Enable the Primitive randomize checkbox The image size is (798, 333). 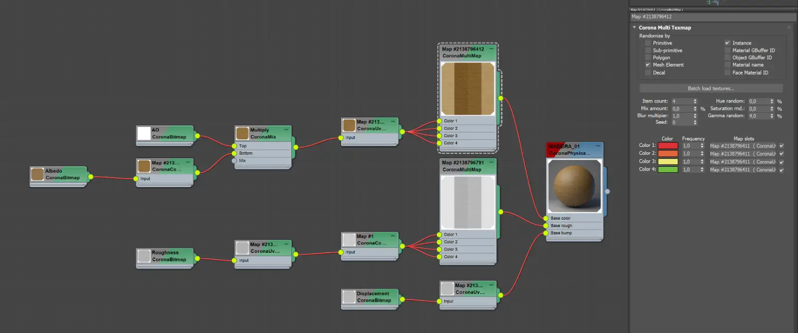(x=648, y=43)
